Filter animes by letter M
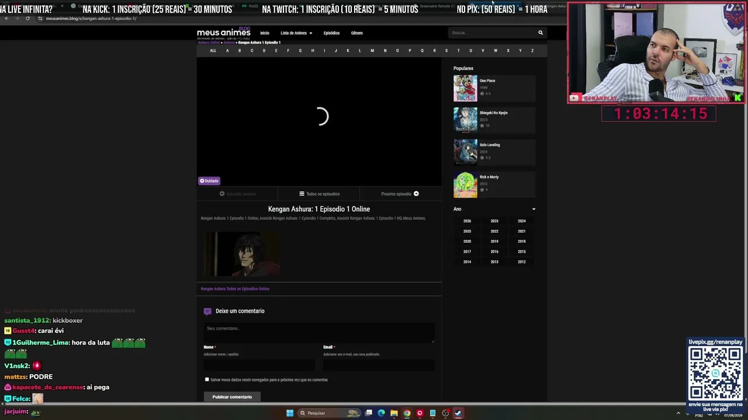 click(372, 51)
